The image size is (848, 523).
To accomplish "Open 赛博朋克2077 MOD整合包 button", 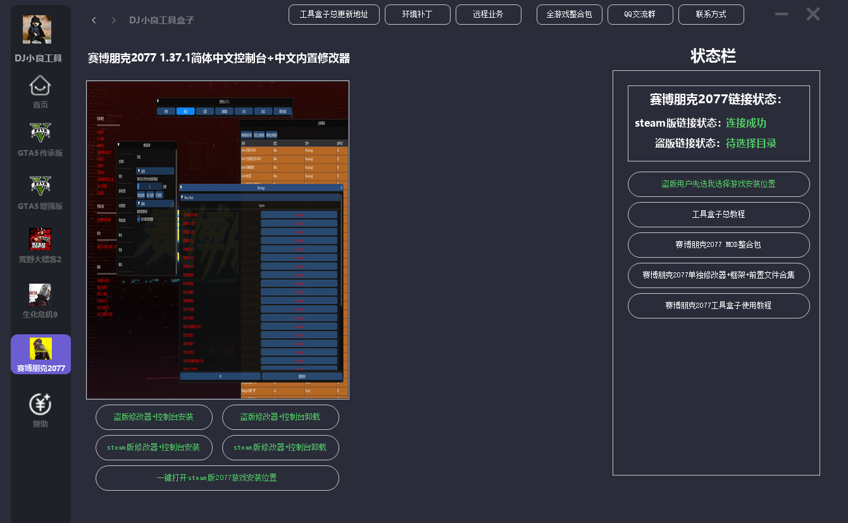I will coord(719,245).
